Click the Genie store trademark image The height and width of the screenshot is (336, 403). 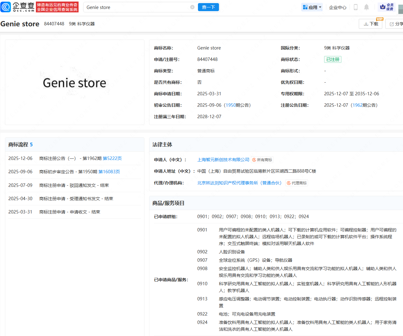click(x=75, y=83)
